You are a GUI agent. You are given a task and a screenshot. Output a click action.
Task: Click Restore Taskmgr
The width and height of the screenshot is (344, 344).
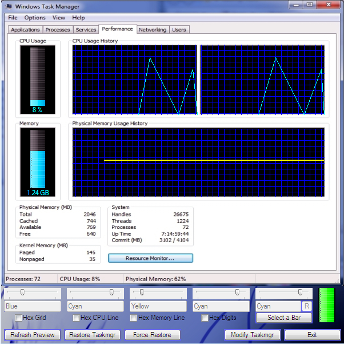click(93, 335)
